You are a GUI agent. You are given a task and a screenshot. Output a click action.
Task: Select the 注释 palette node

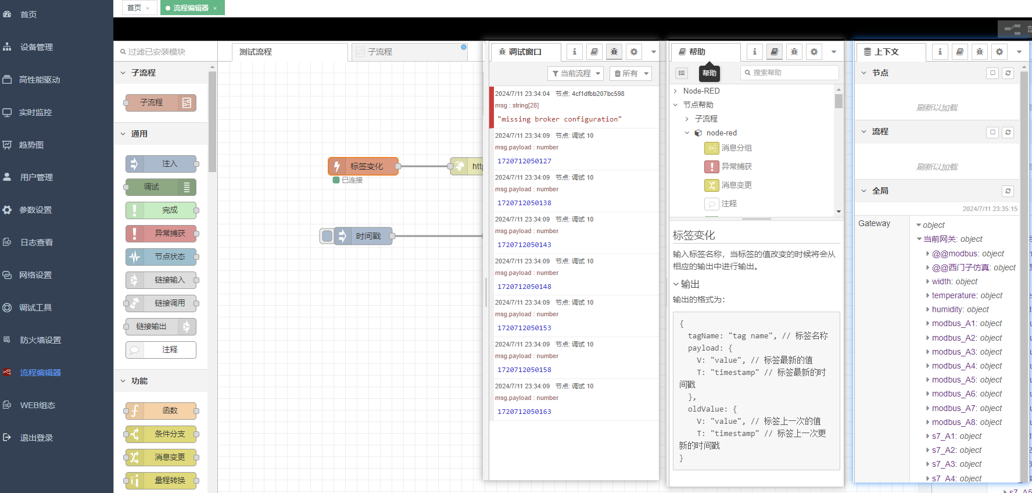[161, 350]
